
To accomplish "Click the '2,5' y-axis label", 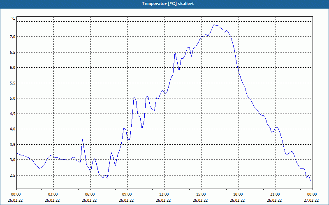I will click(x=13, y=175).
